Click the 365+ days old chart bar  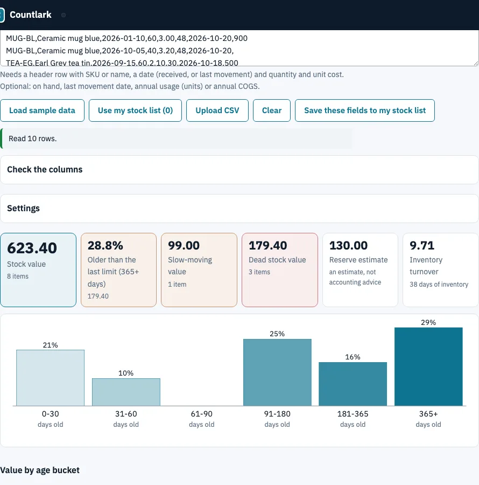[428, 366]
